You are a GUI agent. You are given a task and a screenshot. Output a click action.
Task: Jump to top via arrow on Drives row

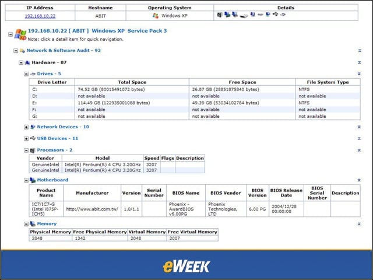coord(359,74)
